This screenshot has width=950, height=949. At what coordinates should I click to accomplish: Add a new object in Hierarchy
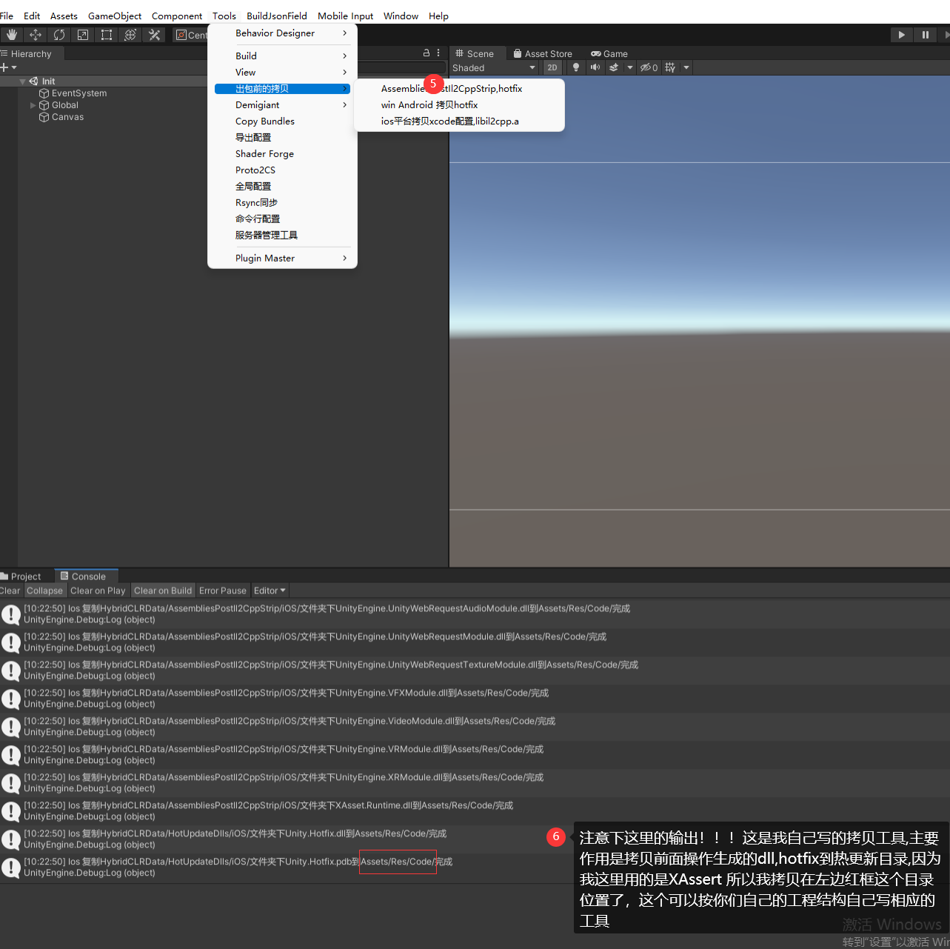tap(8, 67)
